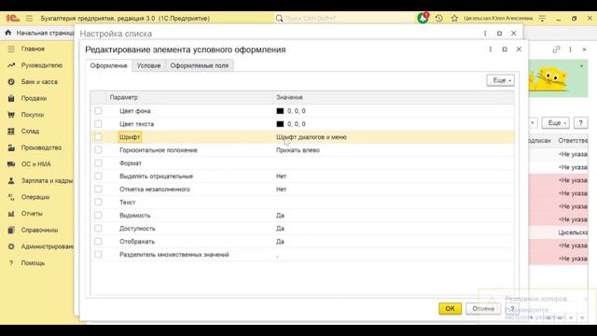This screenshot has width=597, height=336.
Task: Expand the Еще dropdown near help button
Action: click(x=556, y=122)
